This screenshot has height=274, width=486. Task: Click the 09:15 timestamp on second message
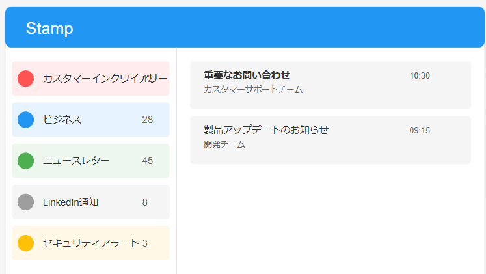pos(420,131)
